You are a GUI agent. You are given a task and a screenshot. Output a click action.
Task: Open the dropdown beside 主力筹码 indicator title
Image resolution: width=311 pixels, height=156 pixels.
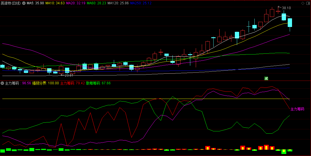(2, 83)
